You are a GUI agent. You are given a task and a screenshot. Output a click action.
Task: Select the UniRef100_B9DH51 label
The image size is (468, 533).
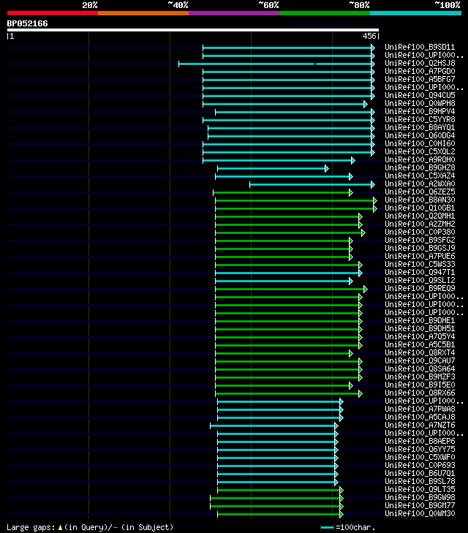tap(420, 329)
